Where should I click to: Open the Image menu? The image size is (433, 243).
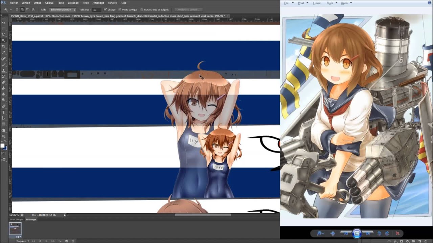38,3
